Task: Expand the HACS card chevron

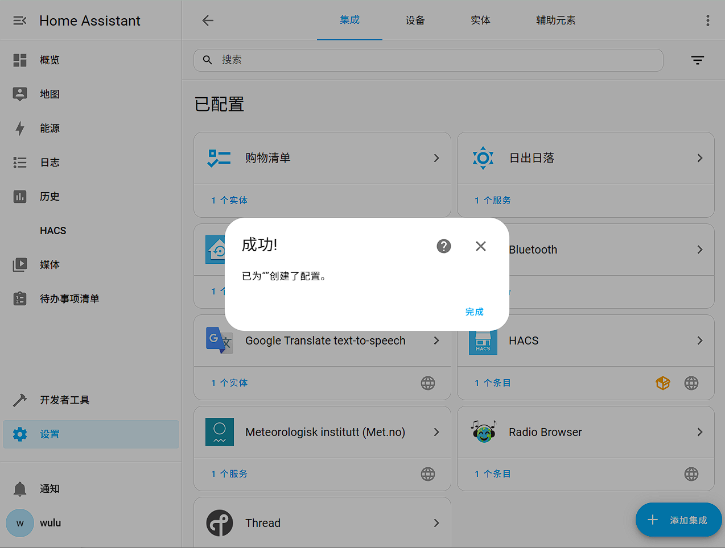Action: coord(700,341)
